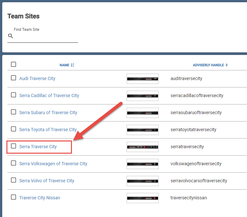Click the Audi Traverse City banner thumbnail
Image resolution: width=247 pixels, height=217 pixels.
(x=143, y=79)
